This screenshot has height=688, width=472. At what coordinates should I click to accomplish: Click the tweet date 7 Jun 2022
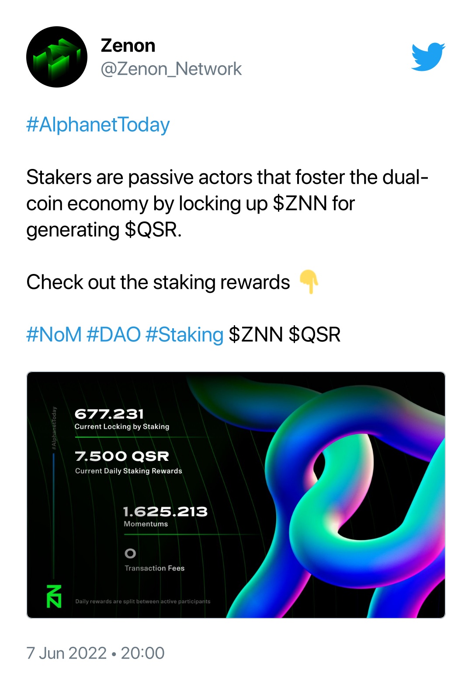(x=66, y=653)
